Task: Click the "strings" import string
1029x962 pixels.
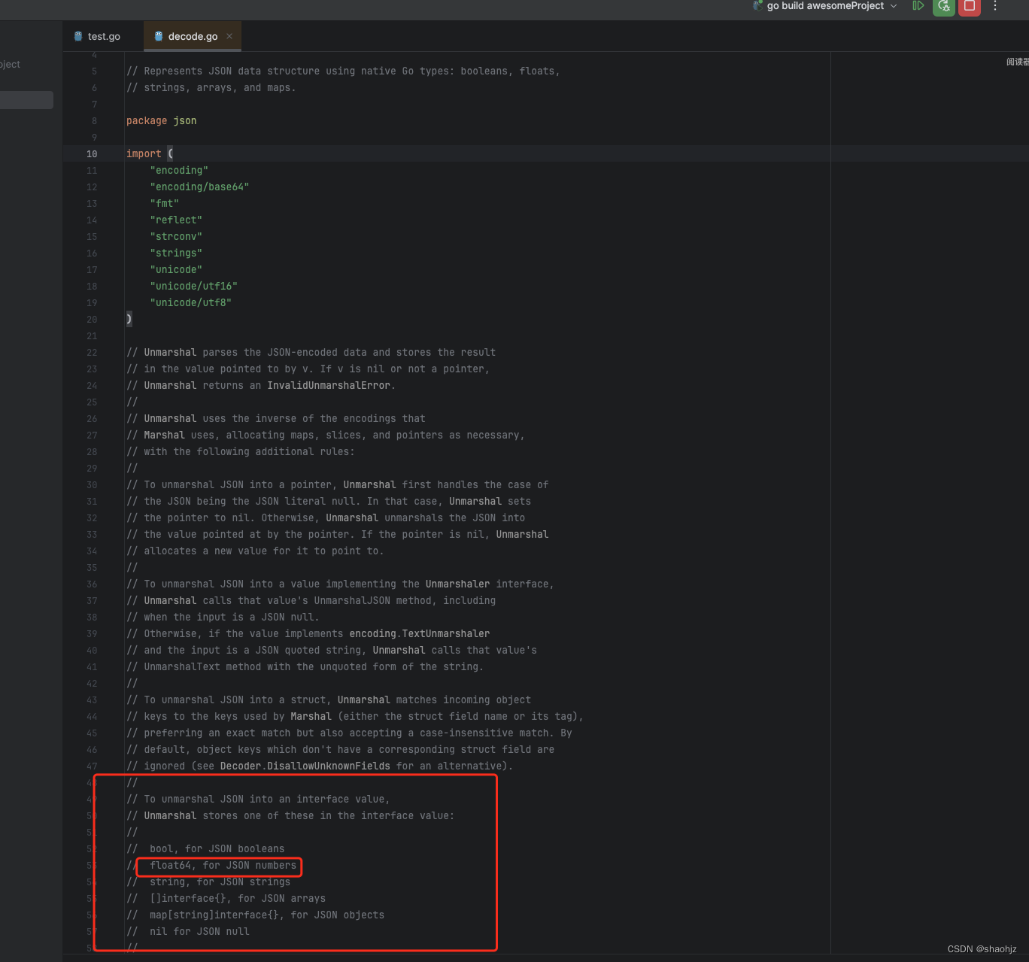Action: 176,253
